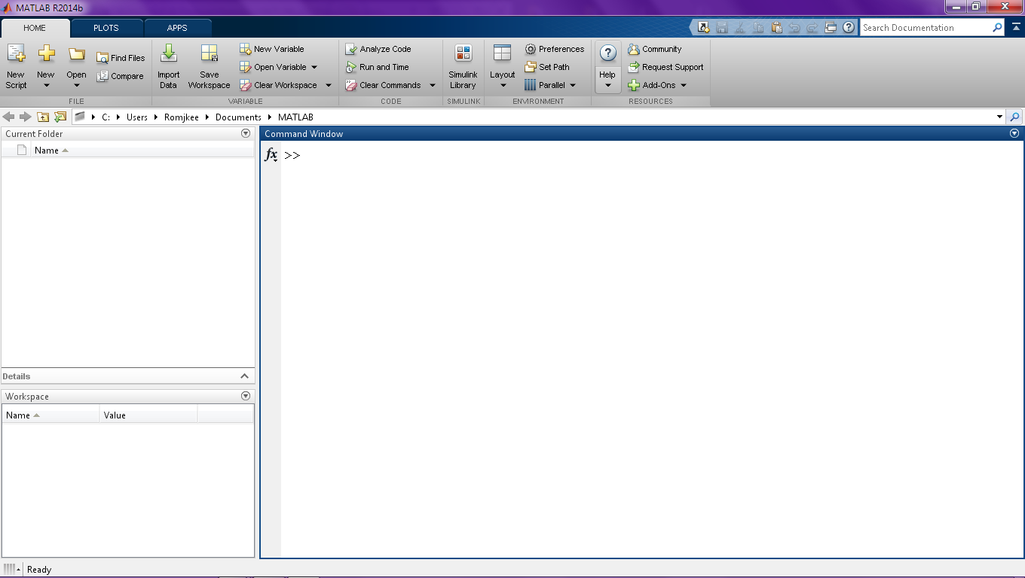Screen dimensions: 1025x578
Task: Click the browse for folder icon
Action: click(x=60, y=117)
